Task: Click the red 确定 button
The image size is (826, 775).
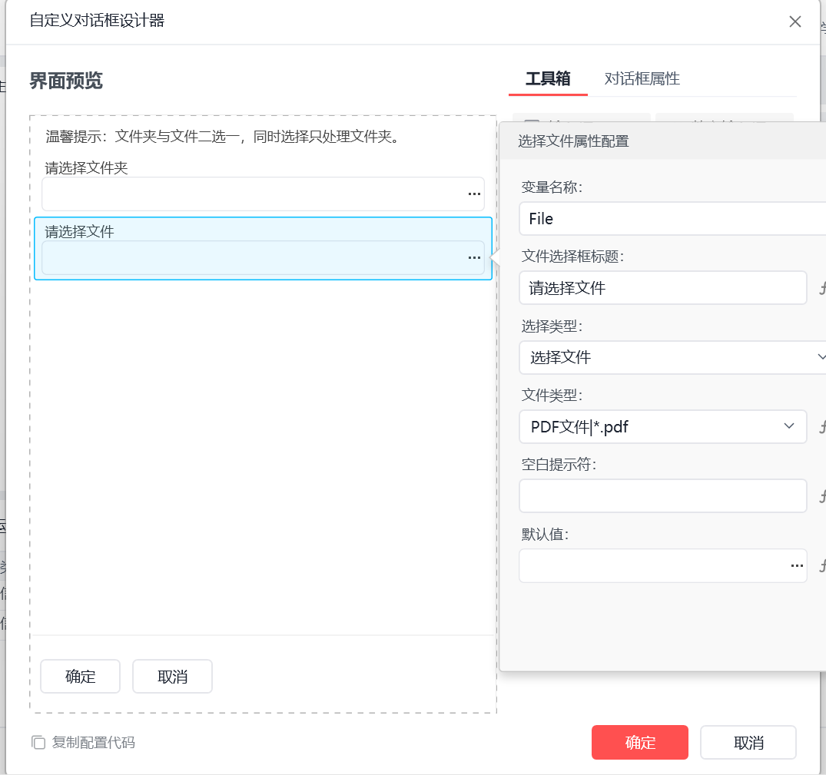Action: coord(639,742)
